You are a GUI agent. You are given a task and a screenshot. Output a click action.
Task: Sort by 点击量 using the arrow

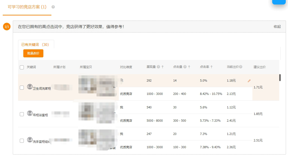click(x=189, y=67)
